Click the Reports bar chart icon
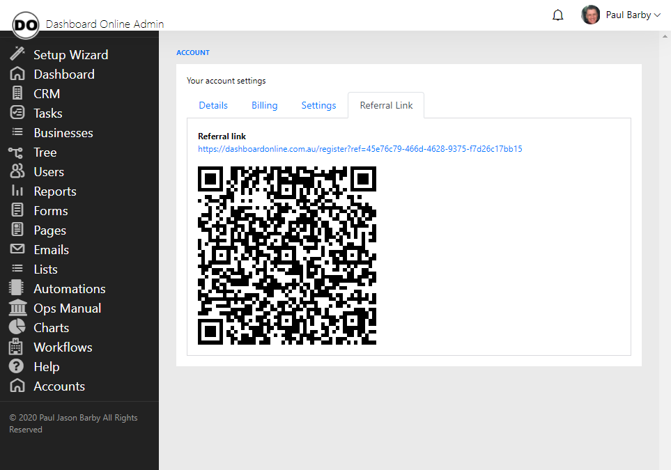671x470 pixels. click(17, 190)
